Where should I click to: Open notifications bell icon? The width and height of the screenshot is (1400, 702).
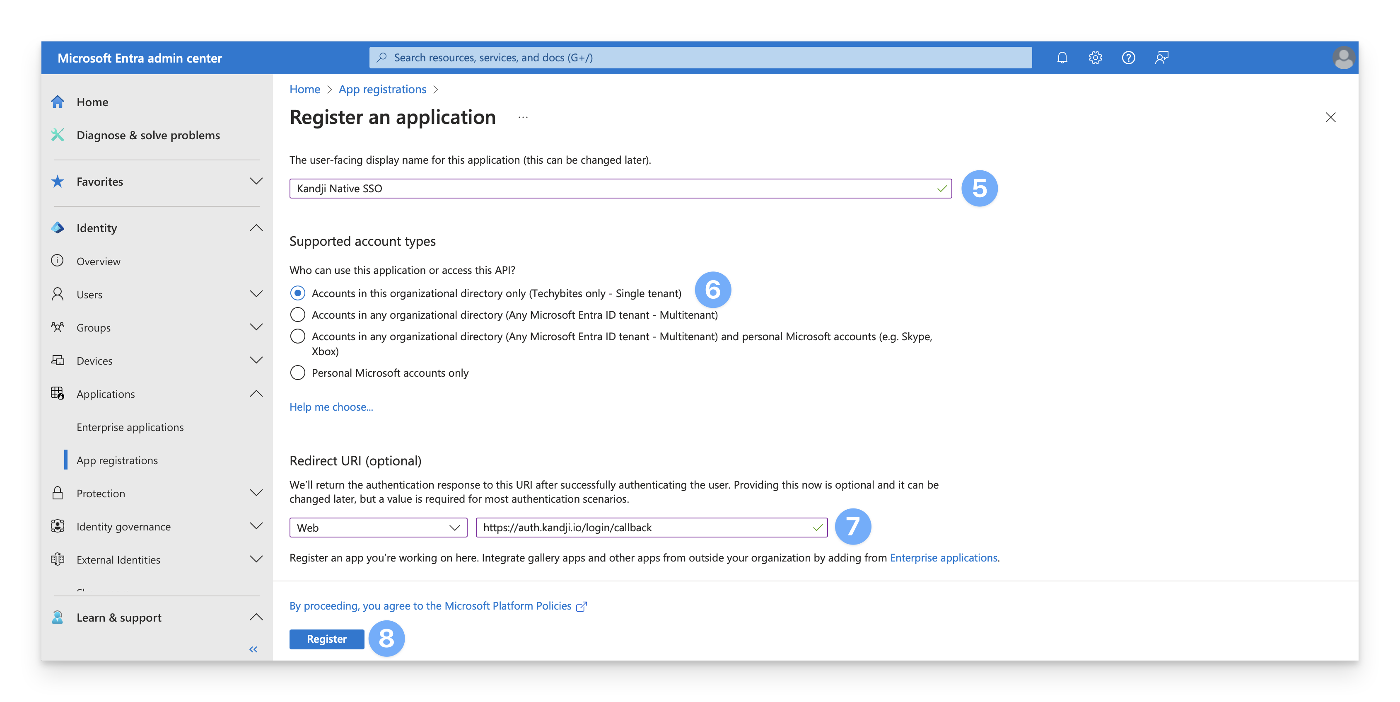pos(1062,58)
